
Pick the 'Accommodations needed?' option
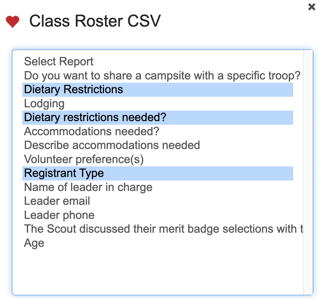(x=92, y=131)
